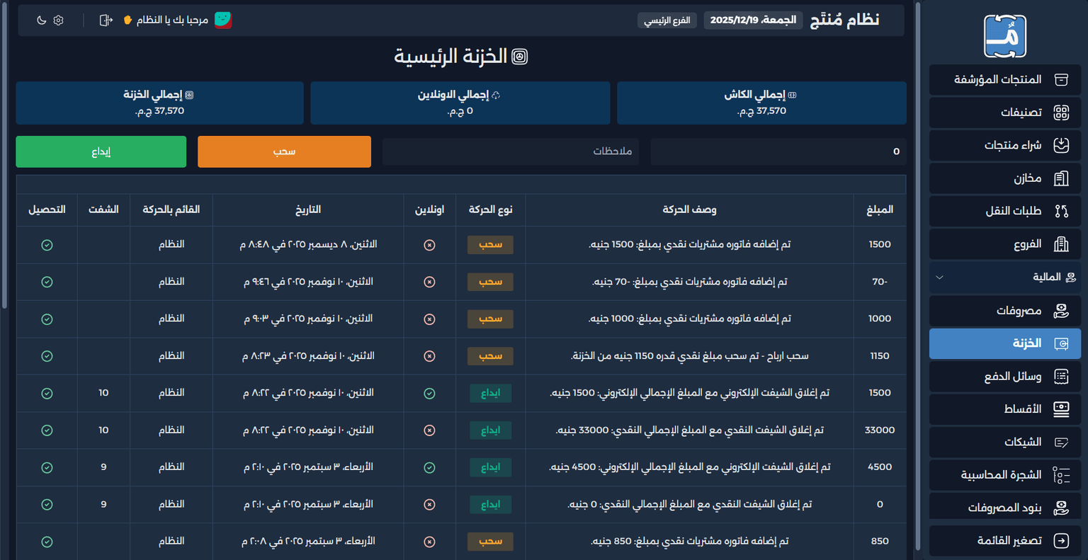Open settings via the gear icon
The width and height of the screenshot is (1088, 560).
(59, 21)
